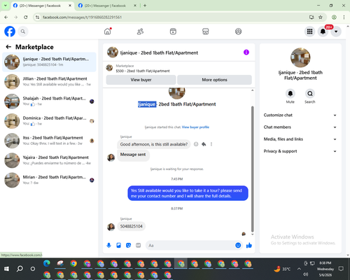Record a voice clip with microphone icon
The image size is (350, 280).
click(x=108, y=245)
